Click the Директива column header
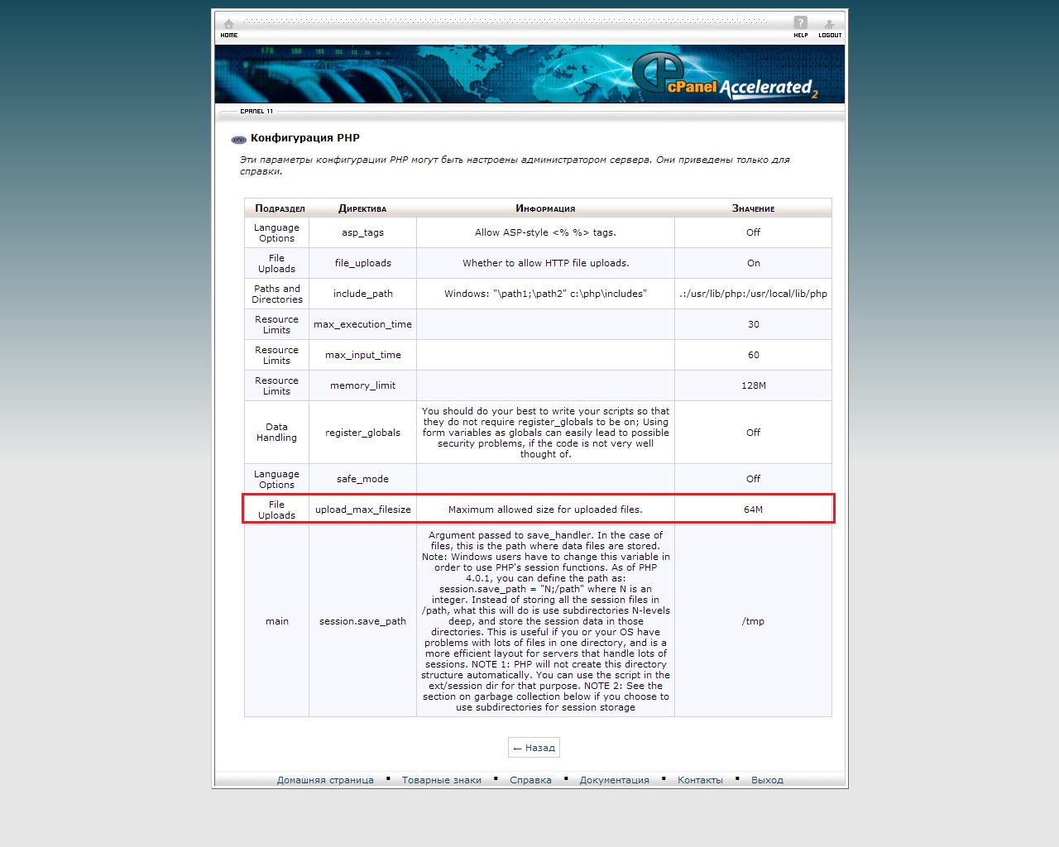Viewport: 1059px width, 847px height. click(362, 208)
